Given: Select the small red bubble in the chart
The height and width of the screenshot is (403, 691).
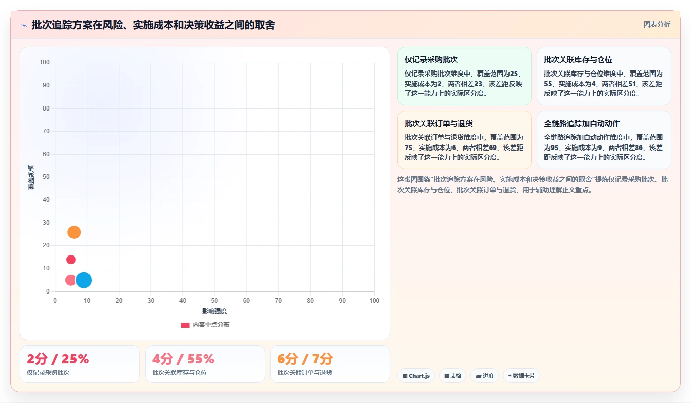Looking at the screenshot, I should pos(71,260).
